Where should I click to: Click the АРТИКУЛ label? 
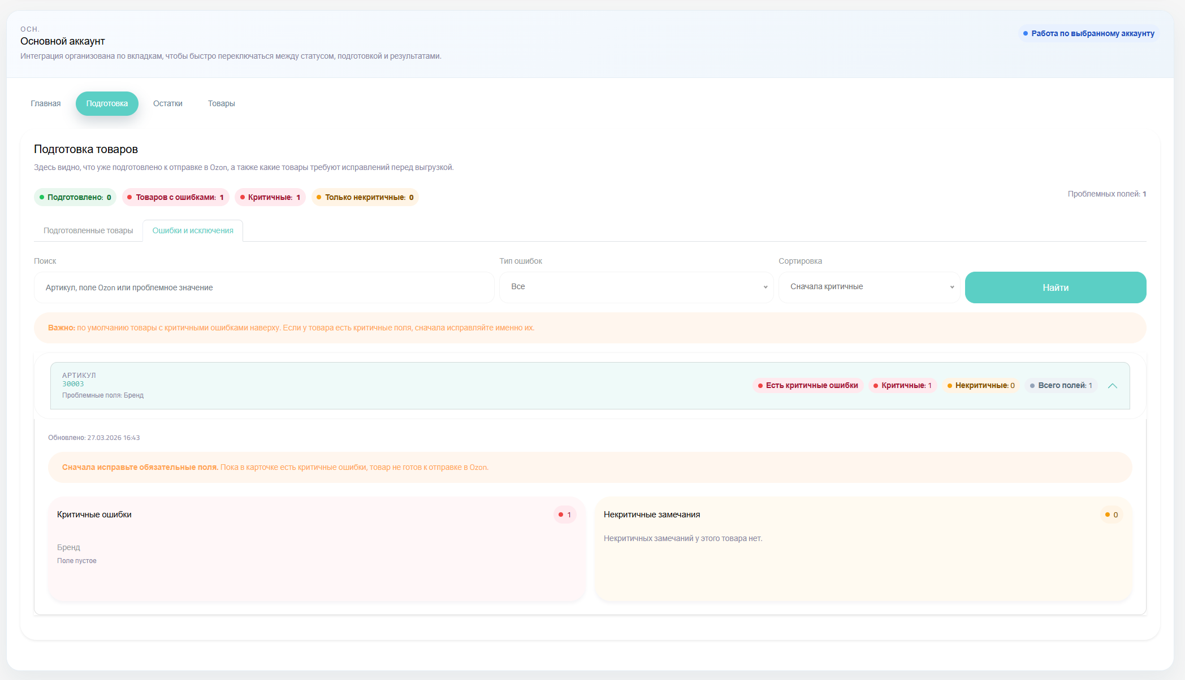(79, 375)
